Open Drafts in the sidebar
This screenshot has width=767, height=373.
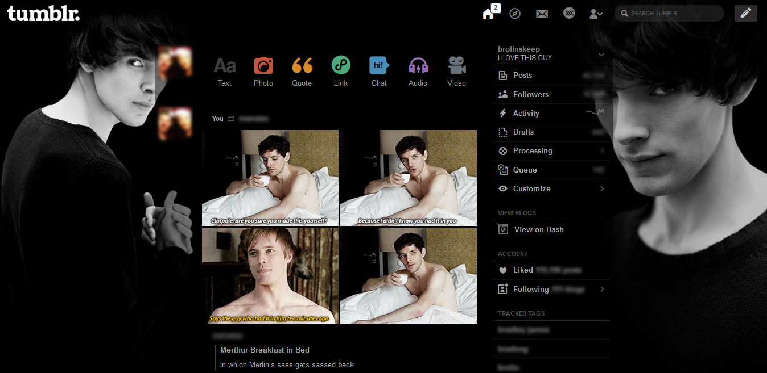pyautogui.click(x=551, y=132)
